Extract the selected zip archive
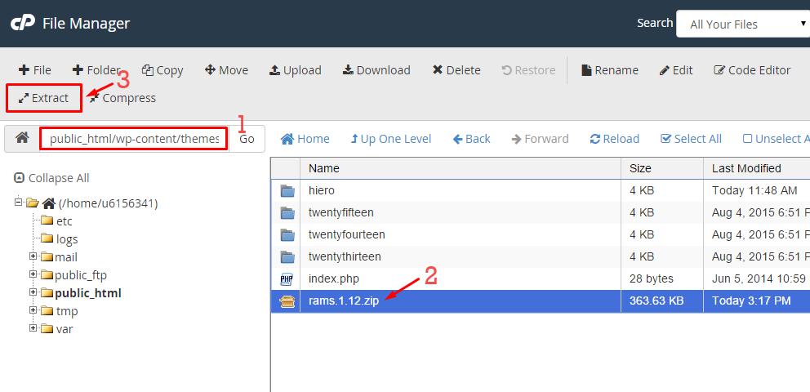The image size is (810, 392). pyautogui.click(x=44, y=98)
